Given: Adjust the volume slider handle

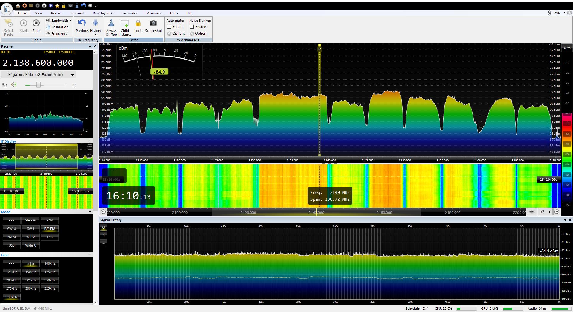Looking at the screenshot, I should [x=38, y=85].
